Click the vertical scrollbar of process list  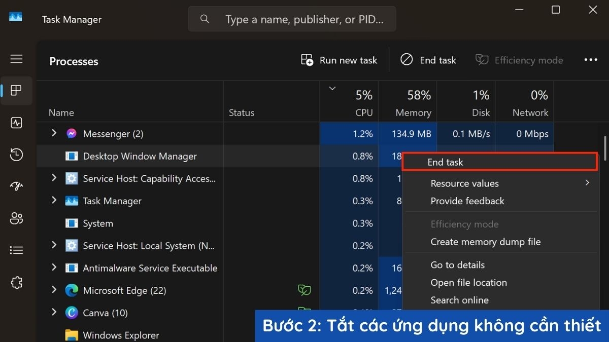click(x=604, y=148)
